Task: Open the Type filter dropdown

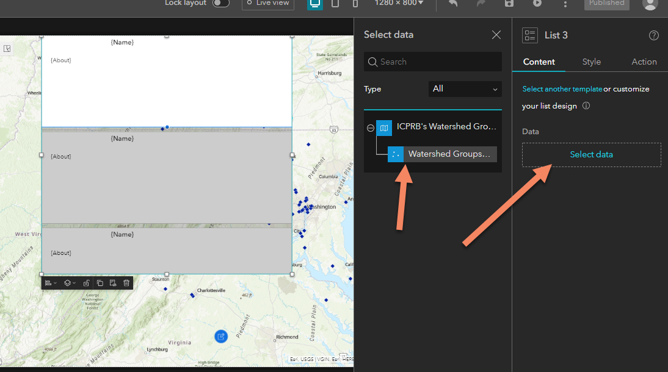Action: pyautogui.click(x=465, y=89)
